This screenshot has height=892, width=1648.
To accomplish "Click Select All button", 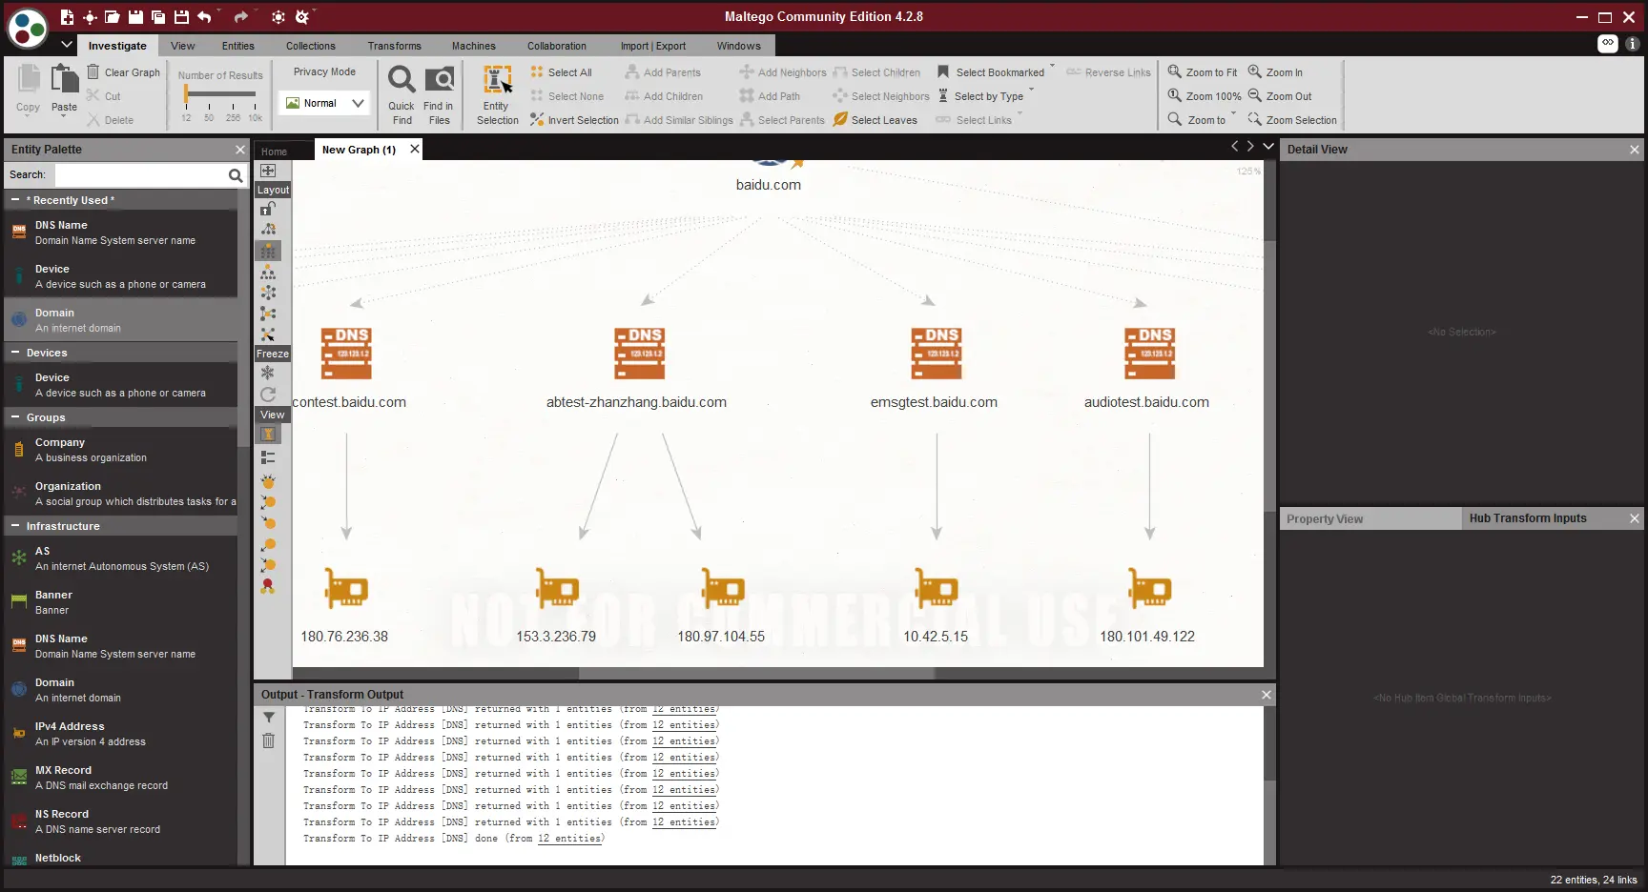I will 561,72.
